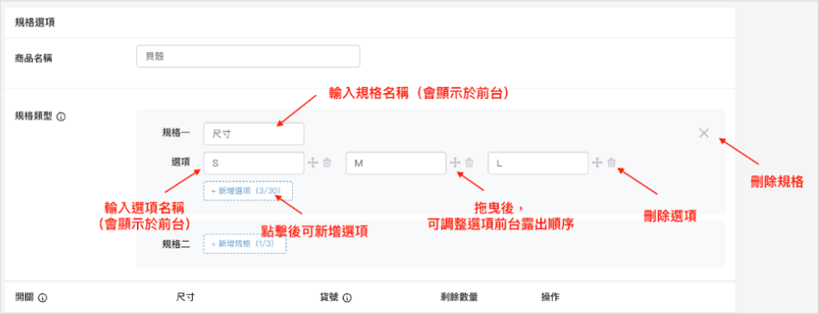The width and height of the screenshot is (819, 314).
Task: Click the 剩餘數量 column header
Action: 459,298
